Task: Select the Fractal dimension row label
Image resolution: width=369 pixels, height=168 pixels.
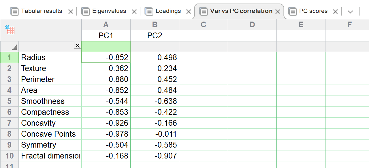Action: pyautogui.click(x=50, y=156)
